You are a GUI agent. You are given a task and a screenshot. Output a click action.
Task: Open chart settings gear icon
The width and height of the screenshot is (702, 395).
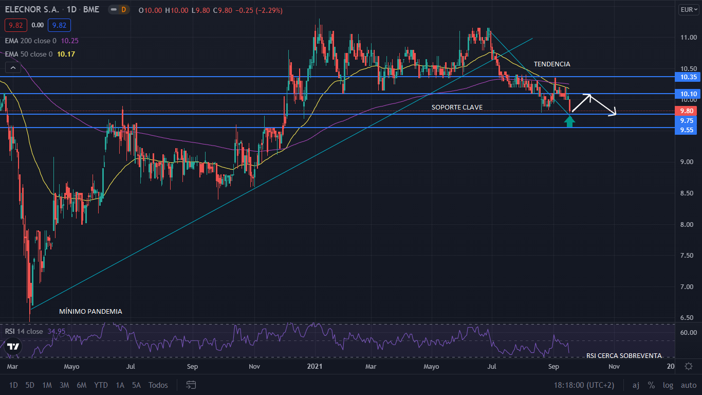[689, 366]
